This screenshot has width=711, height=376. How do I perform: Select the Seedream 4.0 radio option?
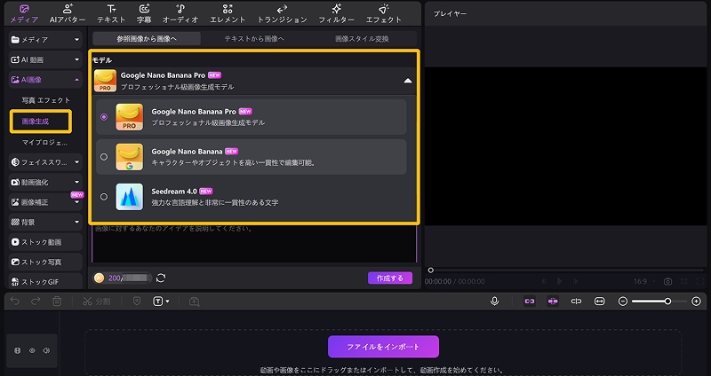104,197
